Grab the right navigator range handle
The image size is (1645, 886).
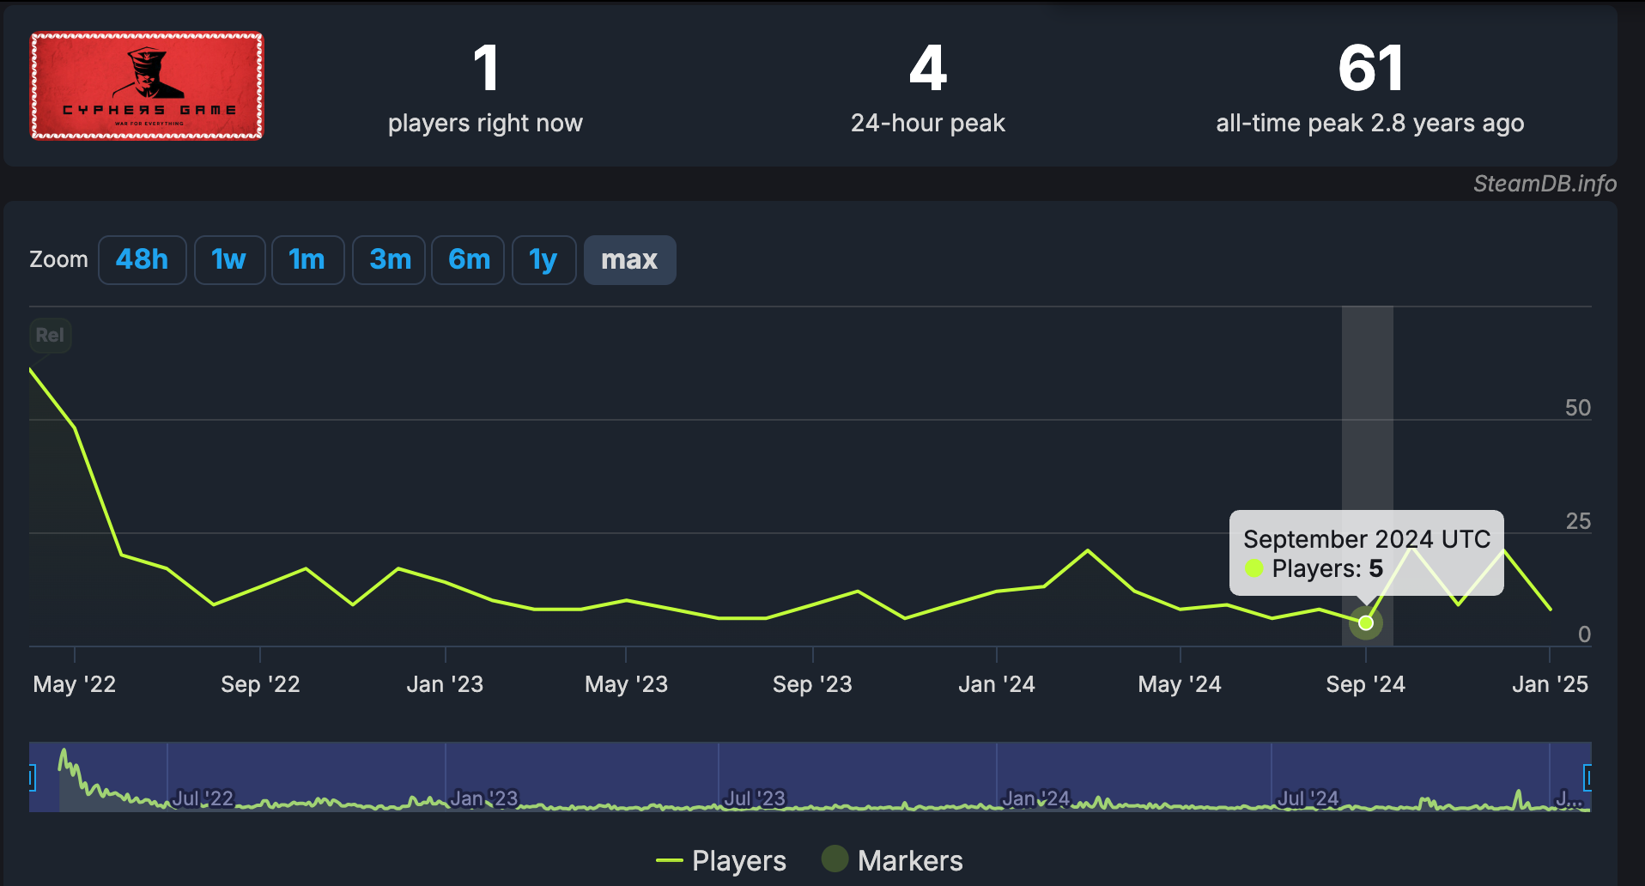(x=1587, y=778)
